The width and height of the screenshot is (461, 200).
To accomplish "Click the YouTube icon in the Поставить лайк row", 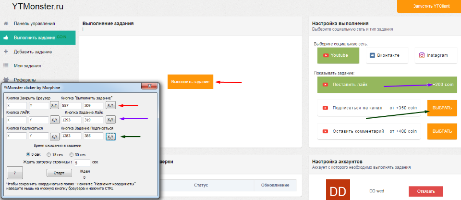I will click(x=325, y=85).
